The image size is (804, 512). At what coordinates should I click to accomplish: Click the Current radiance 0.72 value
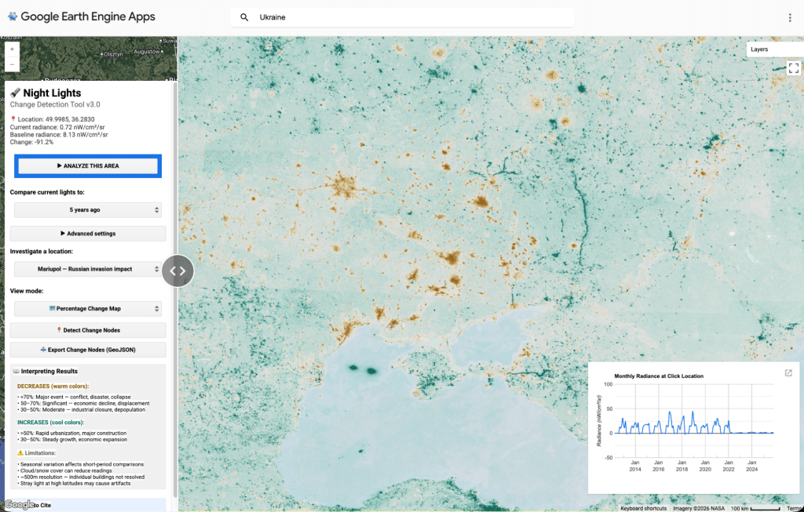point(57,127)
